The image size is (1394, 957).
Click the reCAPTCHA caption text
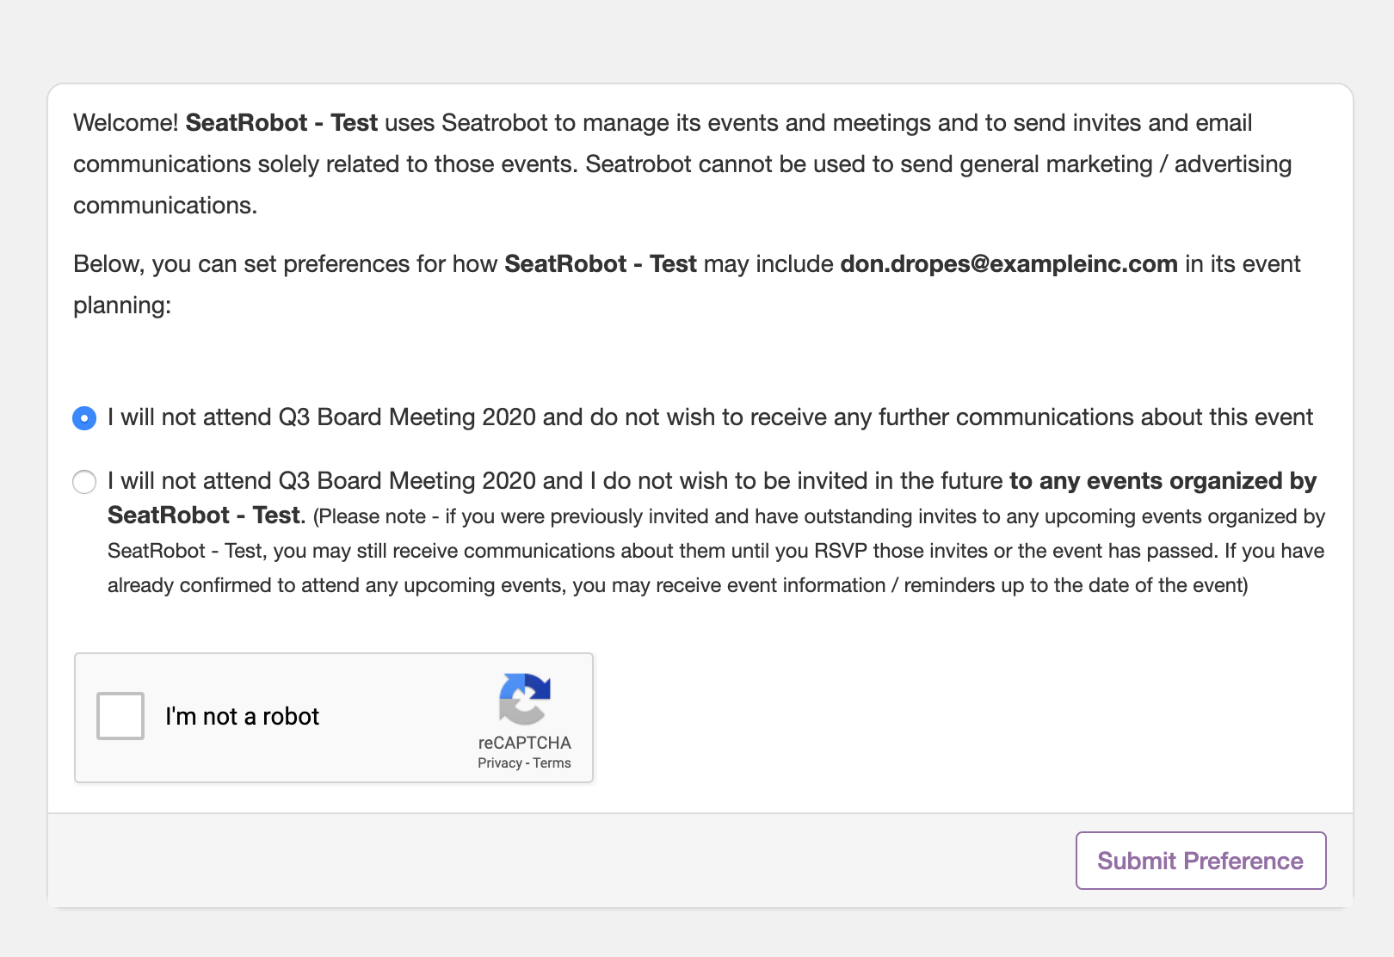pyautogui.click(x=524, y=743)
